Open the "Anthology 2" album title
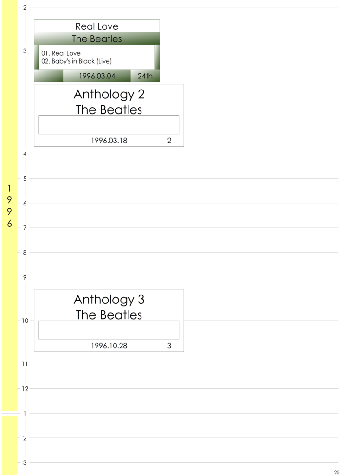340x475 pixels. pyautogui.click(x=109, y=94)
